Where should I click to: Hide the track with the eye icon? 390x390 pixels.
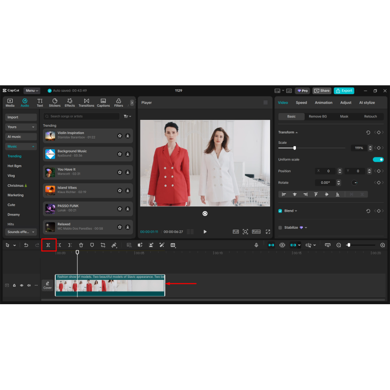[x=21, y=285]
